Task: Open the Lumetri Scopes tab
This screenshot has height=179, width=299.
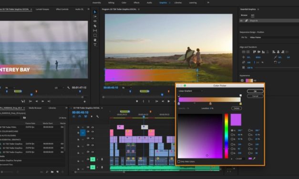Action: [42, 10]
